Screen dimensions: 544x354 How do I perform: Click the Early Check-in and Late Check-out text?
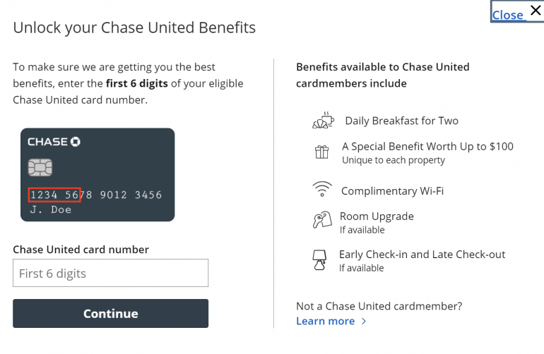(422, 255)
